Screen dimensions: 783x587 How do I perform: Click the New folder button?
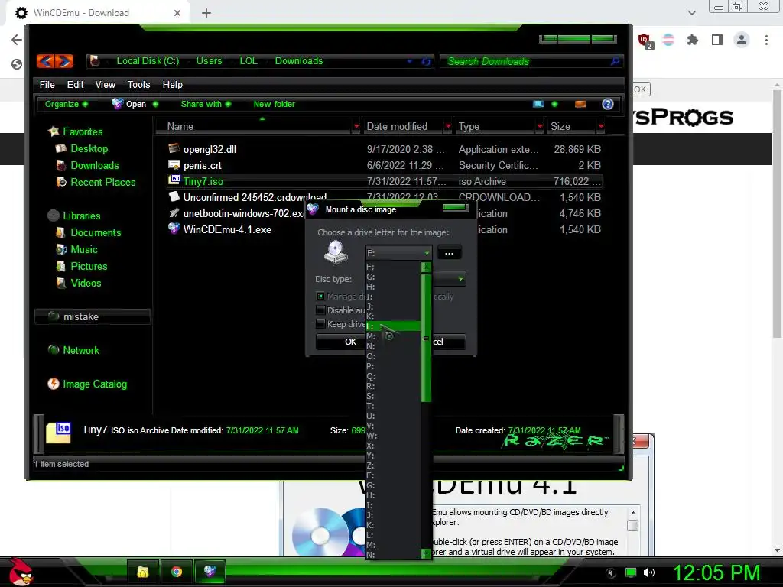tap(275, 104)
